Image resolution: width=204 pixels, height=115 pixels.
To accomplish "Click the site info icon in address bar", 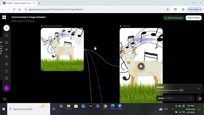I will tap(26, 9).
